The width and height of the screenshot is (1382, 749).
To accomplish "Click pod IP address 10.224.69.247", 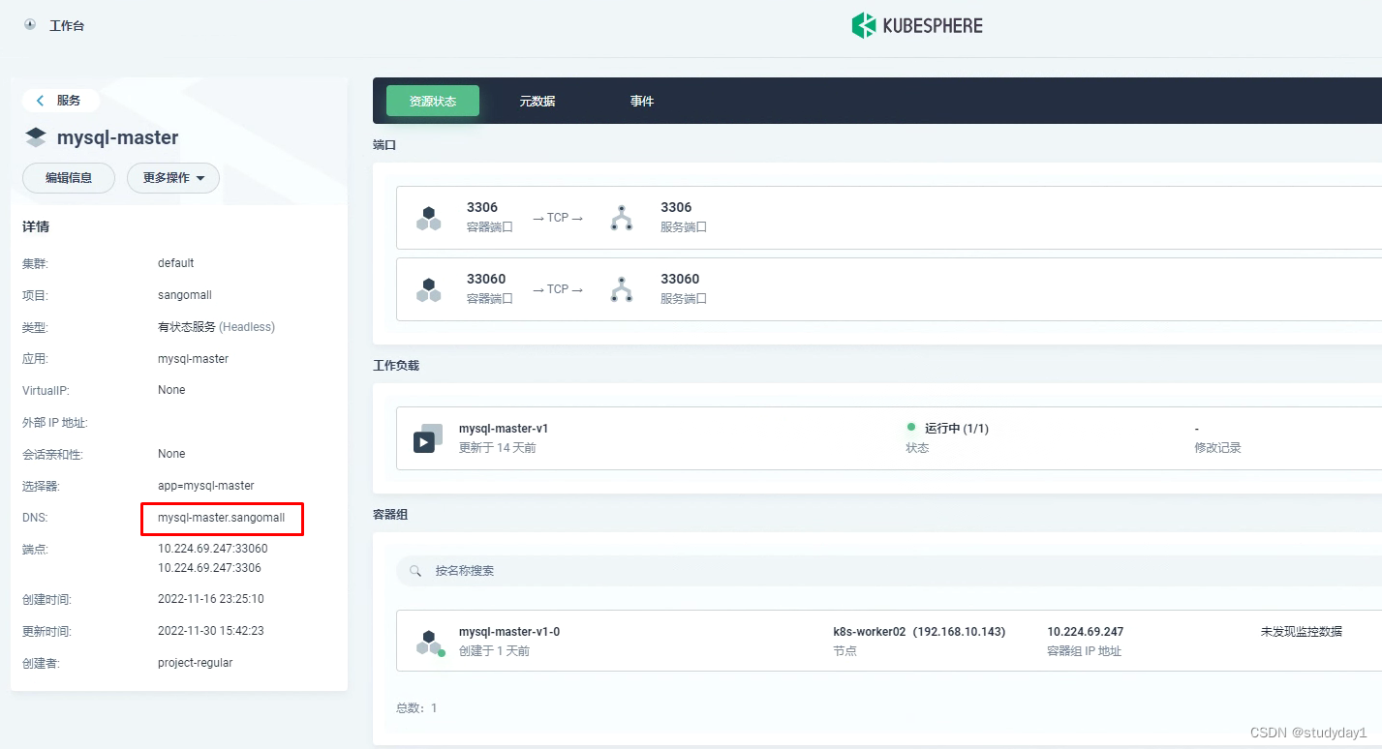I will (x=1086, y=632).
